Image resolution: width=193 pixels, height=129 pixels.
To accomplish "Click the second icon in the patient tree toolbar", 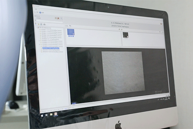I will [38, 24].
